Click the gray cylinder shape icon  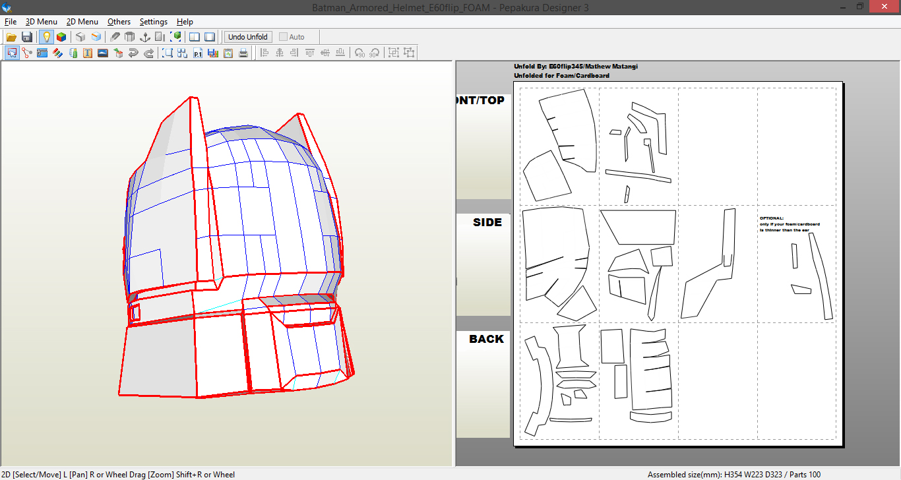[x=130, y=37]
